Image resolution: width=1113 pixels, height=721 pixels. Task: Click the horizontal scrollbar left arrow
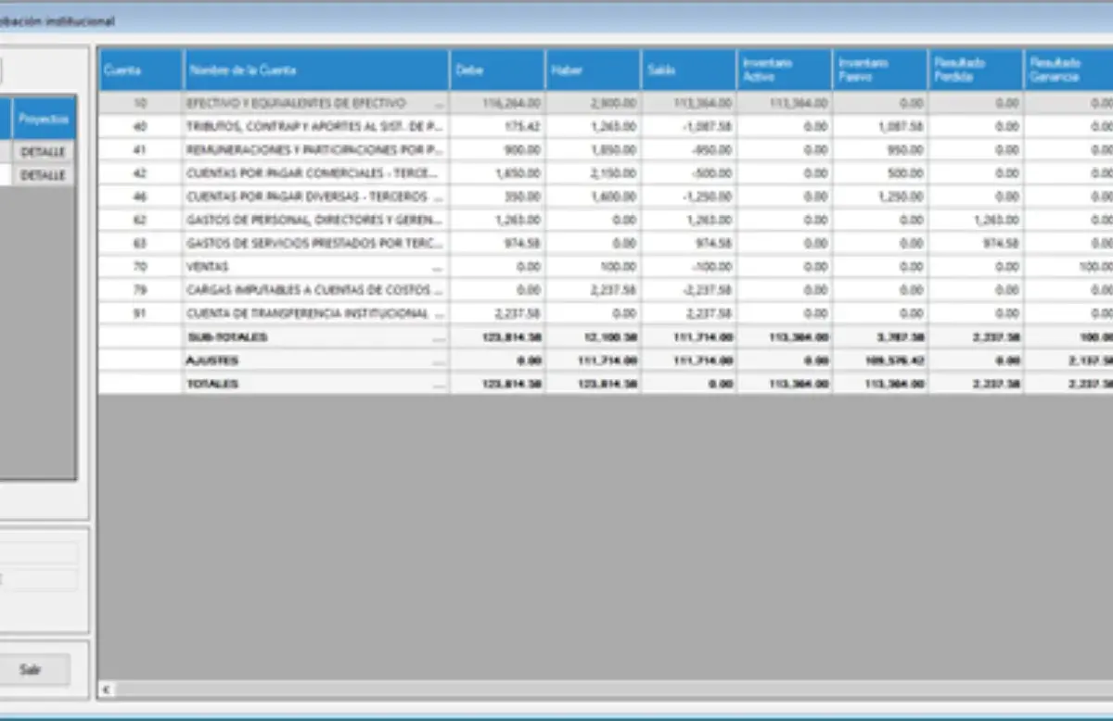coord(106,689)
